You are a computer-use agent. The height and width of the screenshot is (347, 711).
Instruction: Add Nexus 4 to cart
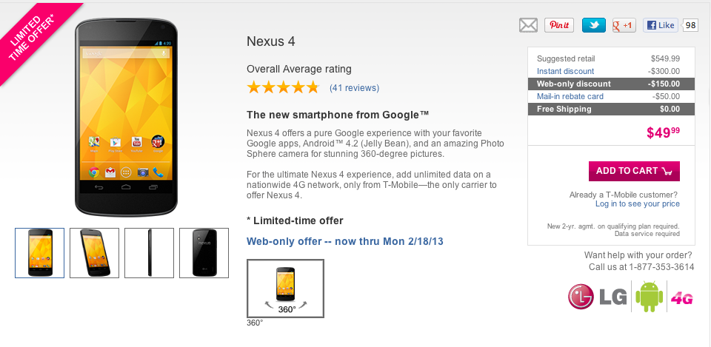click(x=634, y=171)
